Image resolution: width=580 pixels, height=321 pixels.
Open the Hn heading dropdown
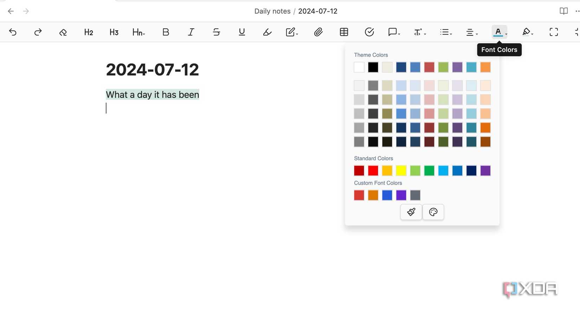pos(138,32)
